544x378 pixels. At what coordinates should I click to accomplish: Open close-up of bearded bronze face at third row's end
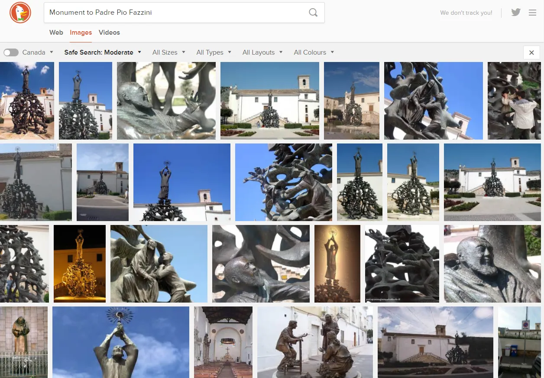point(492,264)
